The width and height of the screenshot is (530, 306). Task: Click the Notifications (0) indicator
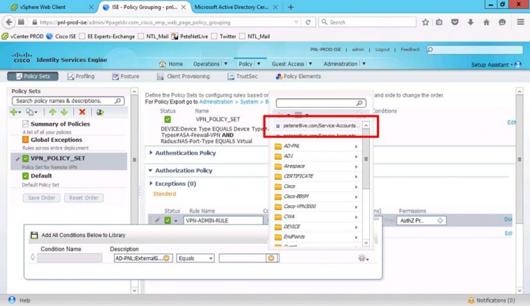[x=491, y=300]
